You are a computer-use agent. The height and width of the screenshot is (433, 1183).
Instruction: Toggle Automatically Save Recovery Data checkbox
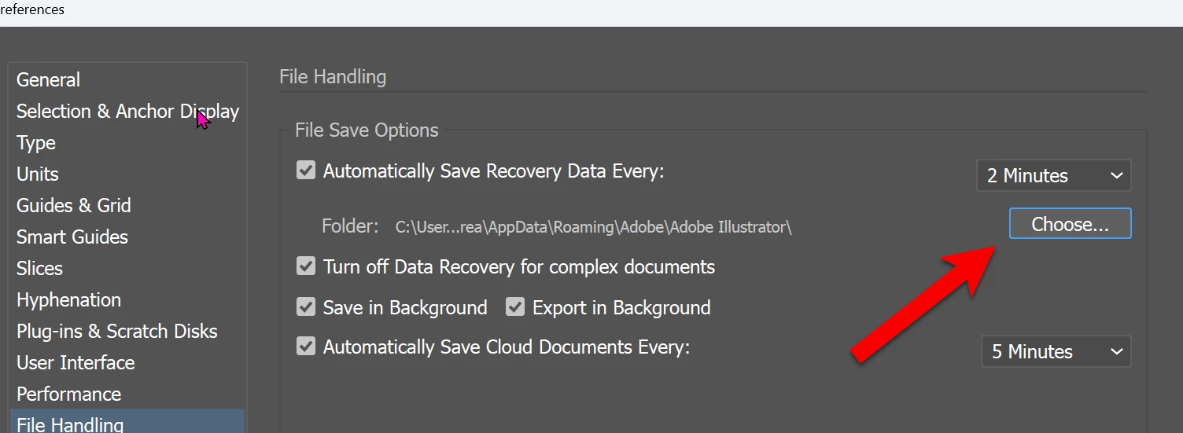click(x=306, y=171)
